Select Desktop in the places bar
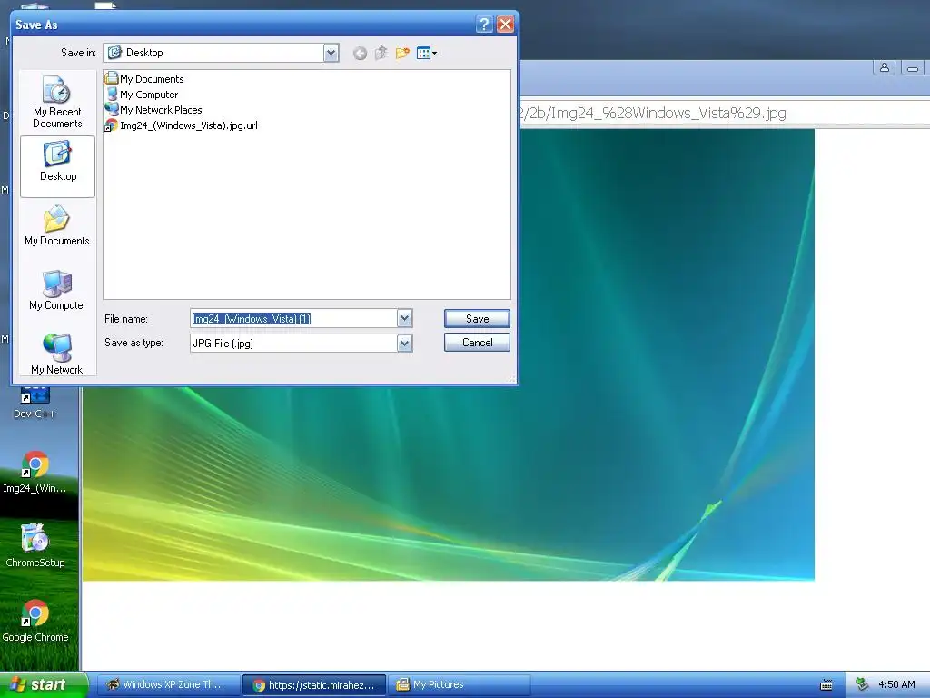930x698 pixels. [x=57, y=166]
